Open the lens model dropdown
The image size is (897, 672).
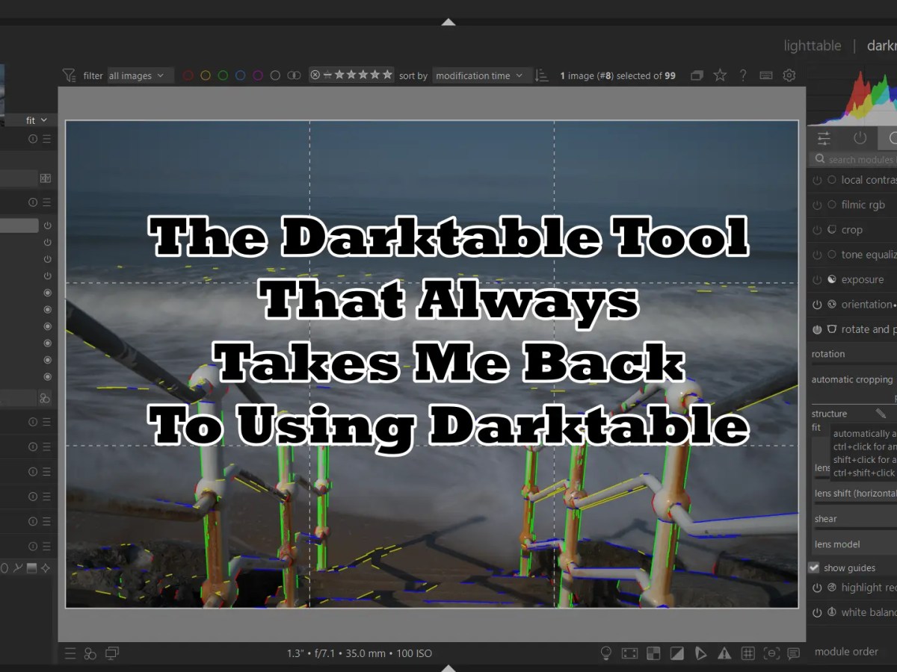[854, 544]
